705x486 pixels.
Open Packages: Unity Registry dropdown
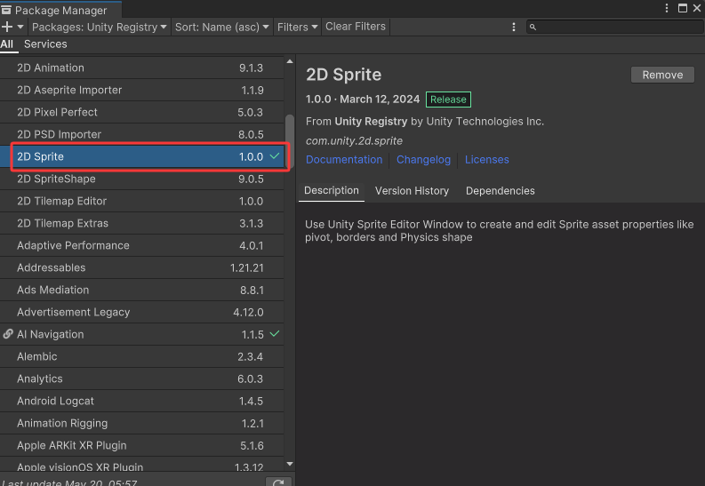(99, 27)
